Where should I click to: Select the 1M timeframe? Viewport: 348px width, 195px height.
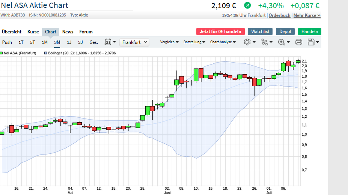pyautogui.click(x=45, y=42)
